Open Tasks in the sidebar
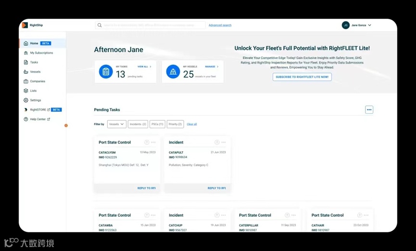 tap(34, 62)
